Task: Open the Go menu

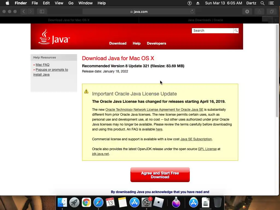Action: pos(71,3)
